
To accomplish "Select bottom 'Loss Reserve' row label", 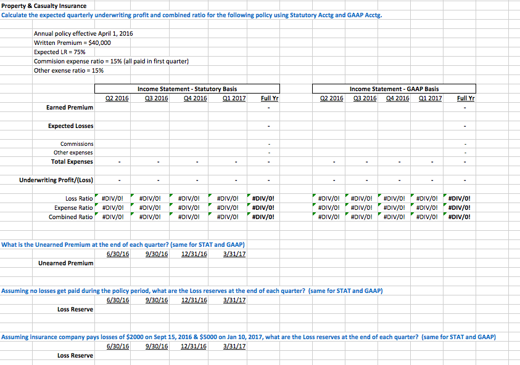I will click(75, 356).
